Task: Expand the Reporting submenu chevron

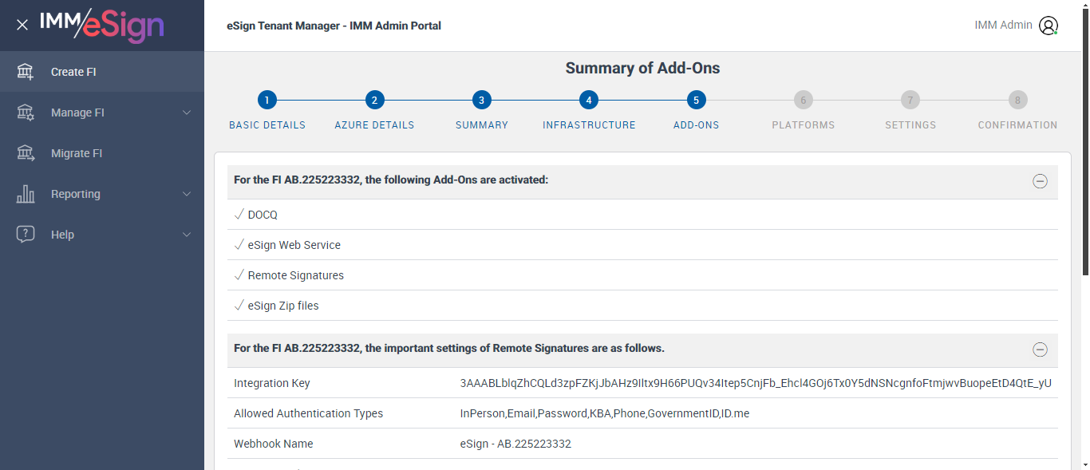Action: (x=187, y=194)
